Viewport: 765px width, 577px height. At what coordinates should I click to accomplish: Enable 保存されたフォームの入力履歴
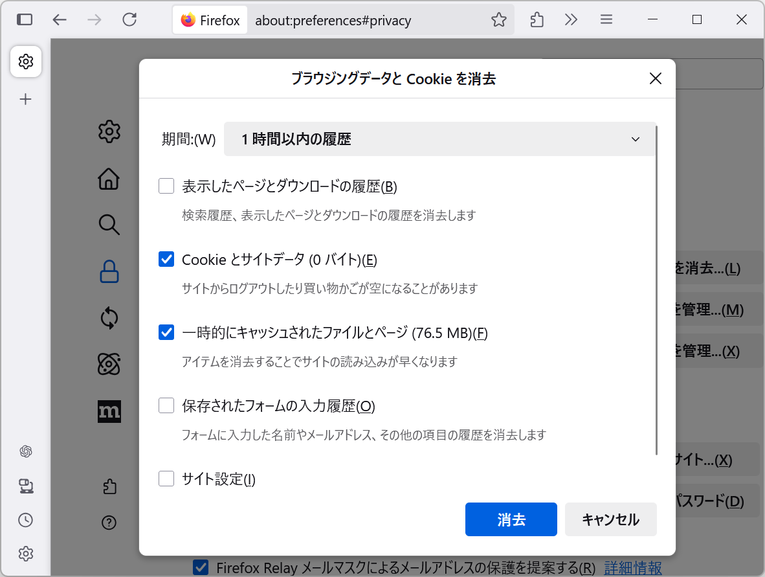166,405
